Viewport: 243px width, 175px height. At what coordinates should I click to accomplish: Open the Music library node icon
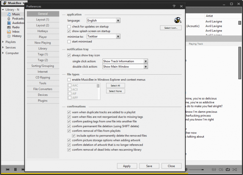pyautogui.click(x=9, y=14)
